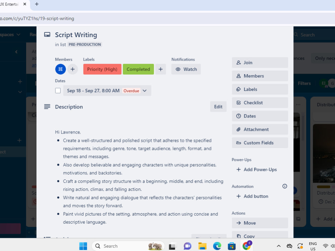This screenshot has height=251, width=335.
Task: Open the Teams chat taskbar icon
Action: (x=187, y=246)
